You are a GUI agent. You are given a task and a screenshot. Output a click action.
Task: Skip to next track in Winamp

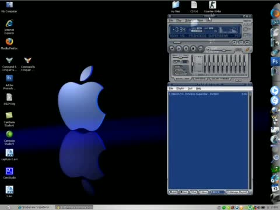[200, 48]
